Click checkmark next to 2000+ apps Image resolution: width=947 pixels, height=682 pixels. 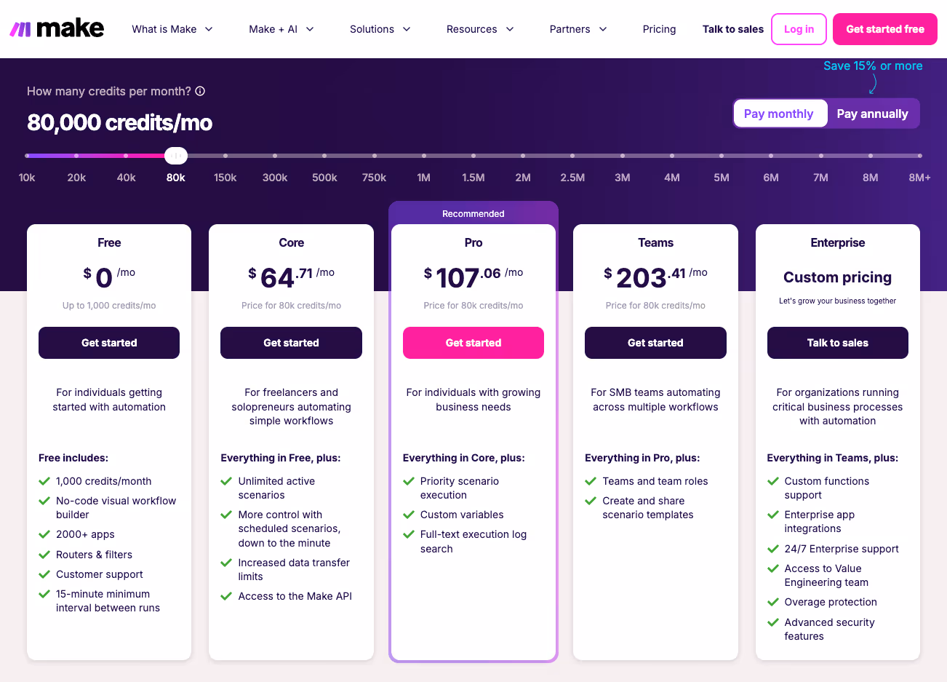click(44, 534)
